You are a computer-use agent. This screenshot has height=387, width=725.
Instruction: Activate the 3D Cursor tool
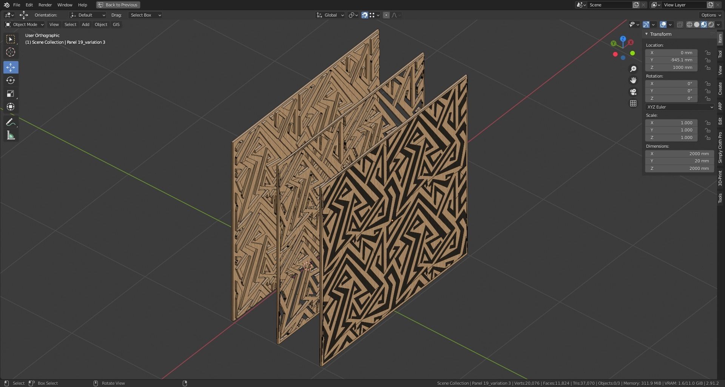pyautogui.click(x=11, y=52)
